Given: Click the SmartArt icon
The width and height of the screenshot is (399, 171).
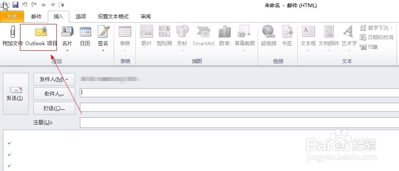Looking at the screenshot, I should click(204, 32).
